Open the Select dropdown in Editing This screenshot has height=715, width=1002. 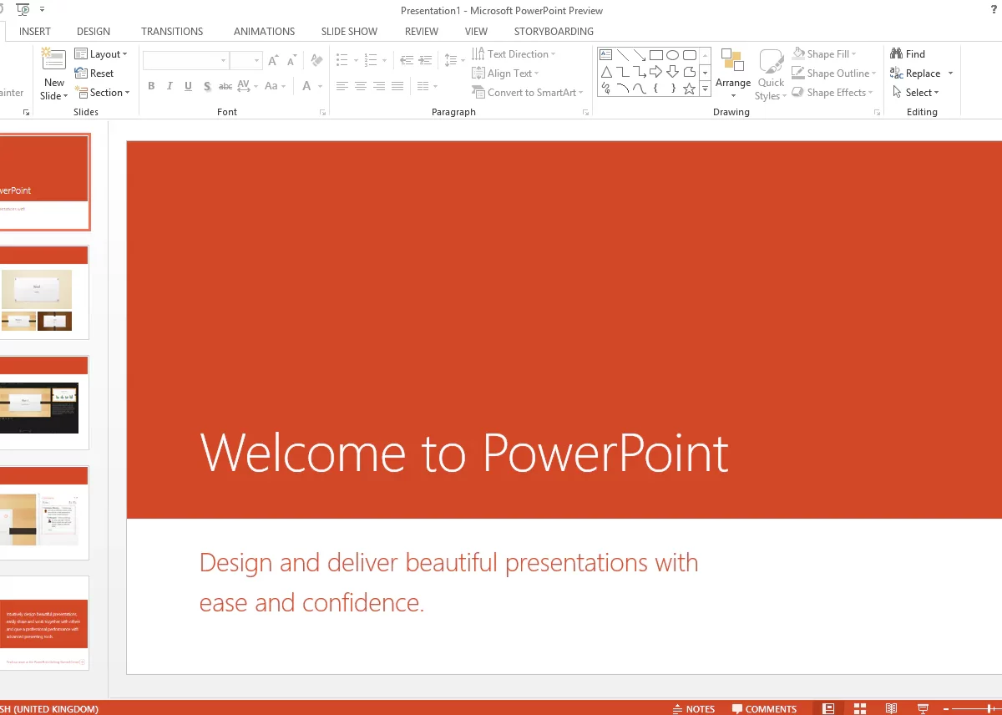pos(915,93)
